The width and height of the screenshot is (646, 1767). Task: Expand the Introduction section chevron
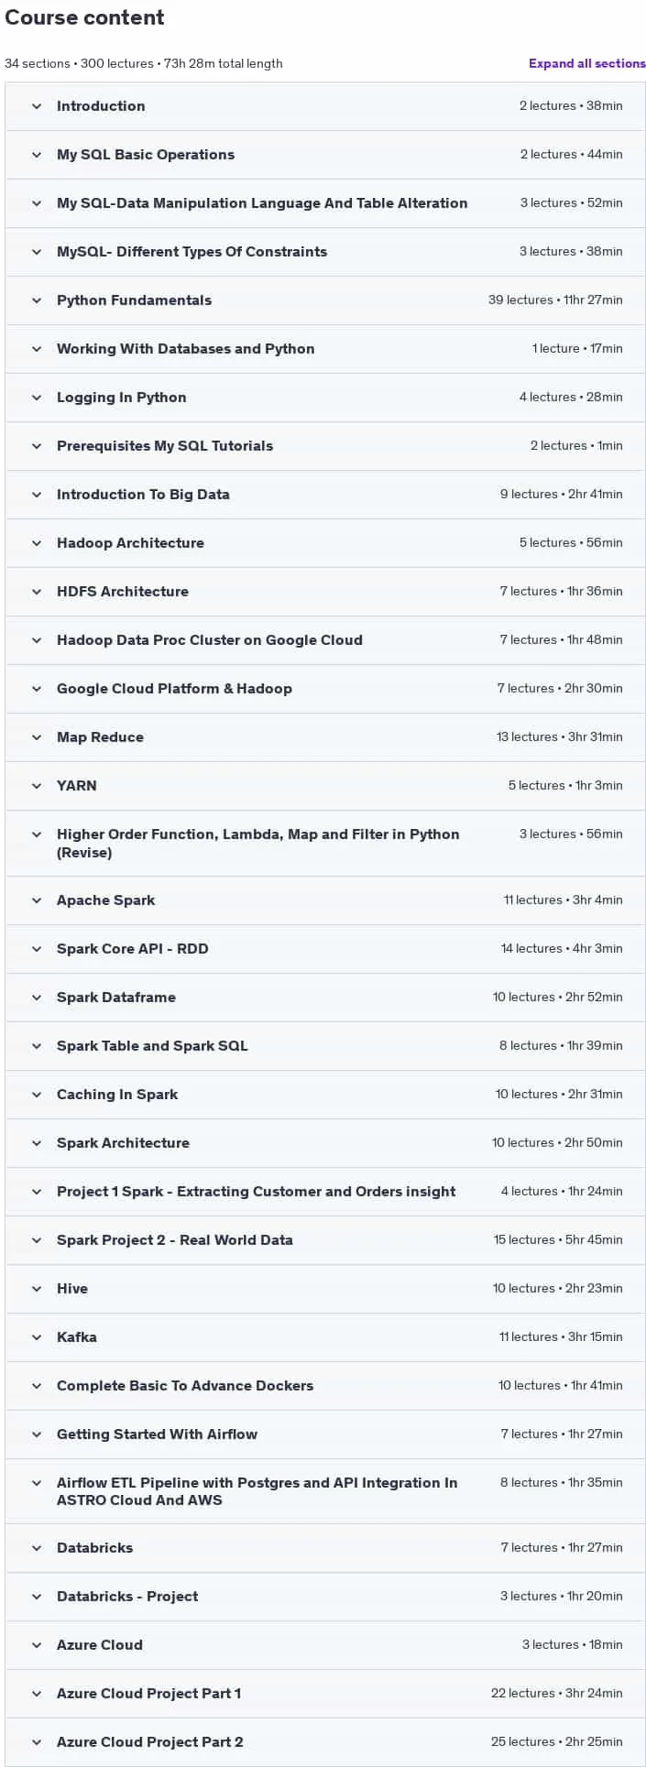(37, 106)
